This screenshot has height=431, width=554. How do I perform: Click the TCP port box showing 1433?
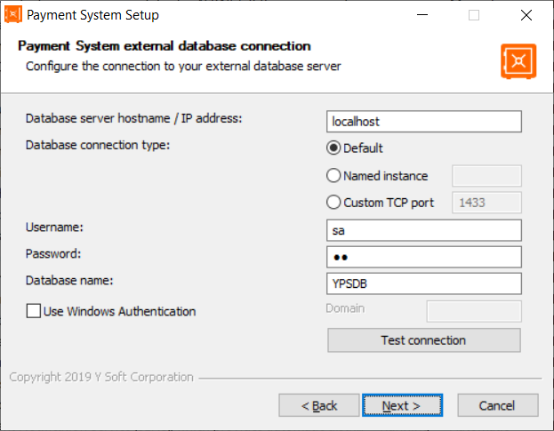486,203
